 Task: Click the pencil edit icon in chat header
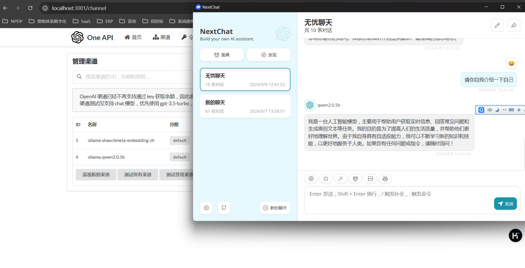497,25
